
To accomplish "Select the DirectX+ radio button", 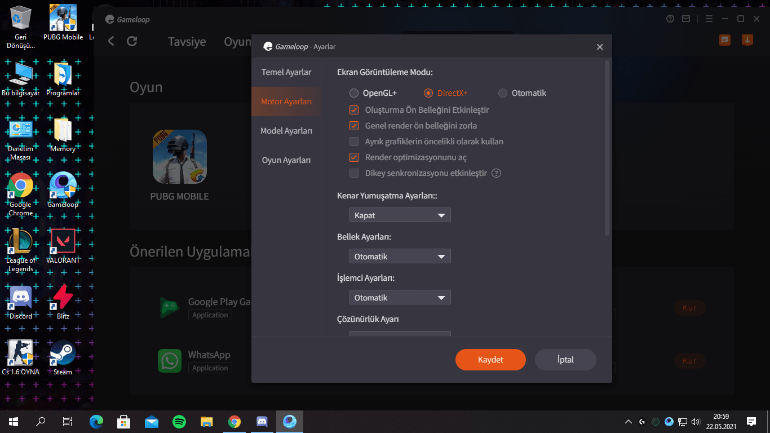I will coord(428,93).
